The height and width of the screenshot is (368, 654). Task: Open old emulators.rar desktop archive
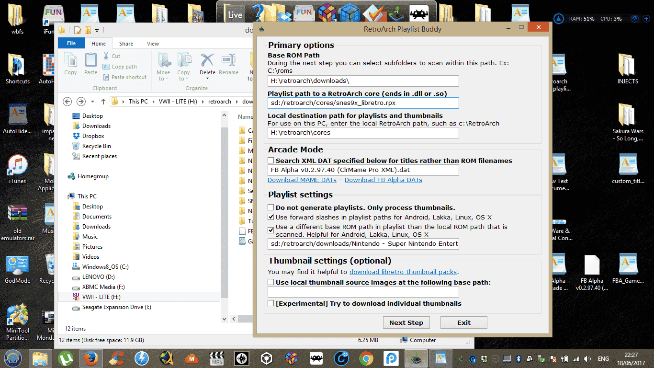coord(17,223)
